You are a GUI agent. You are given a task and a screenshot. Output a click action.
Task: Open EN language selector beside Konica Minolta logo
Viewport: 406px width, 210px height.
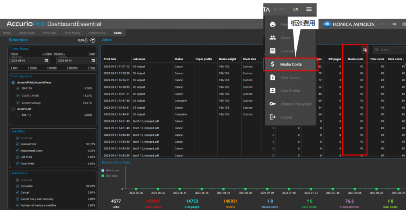point(394,24)
